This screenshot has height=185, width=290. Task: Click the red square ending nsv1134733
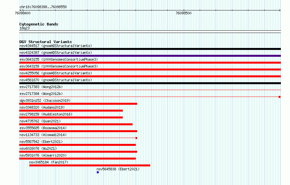136,138
